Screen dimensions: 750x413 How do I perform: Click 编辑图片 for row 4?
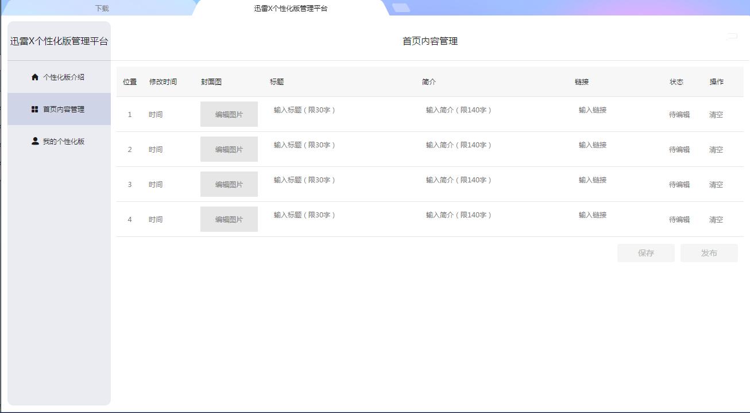[x=229, y=219]
